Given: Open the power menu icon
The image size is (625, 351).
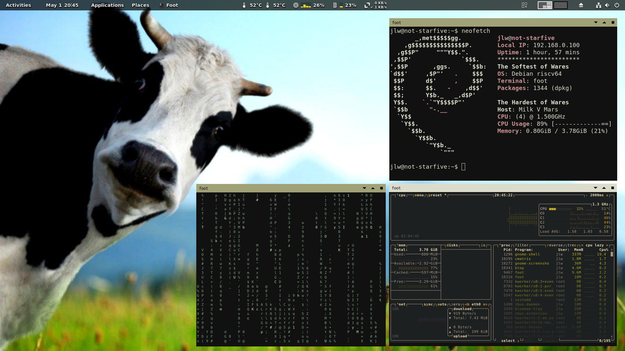Looking at the screenshot, I should pyautogui.click(x=617, y=5).
